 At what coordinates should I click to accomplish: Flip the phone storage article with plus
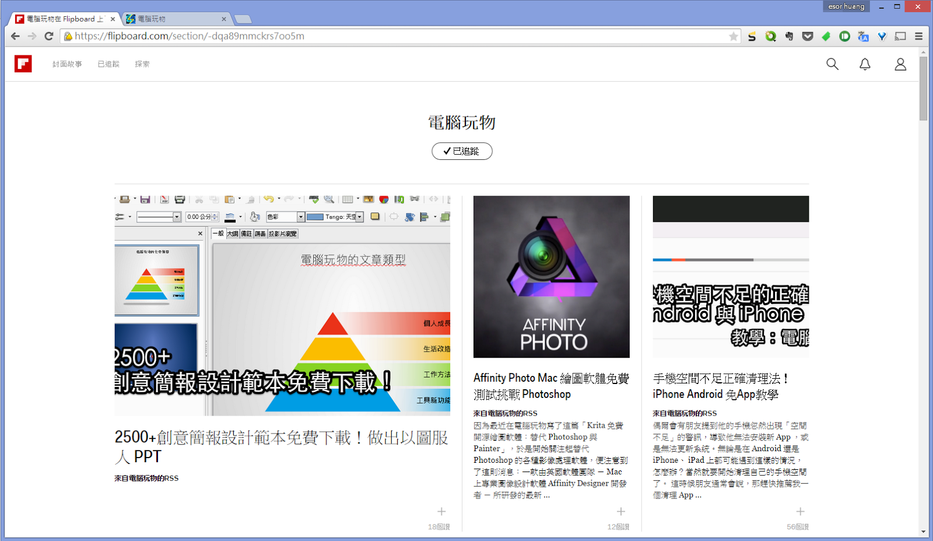(800, 511)
